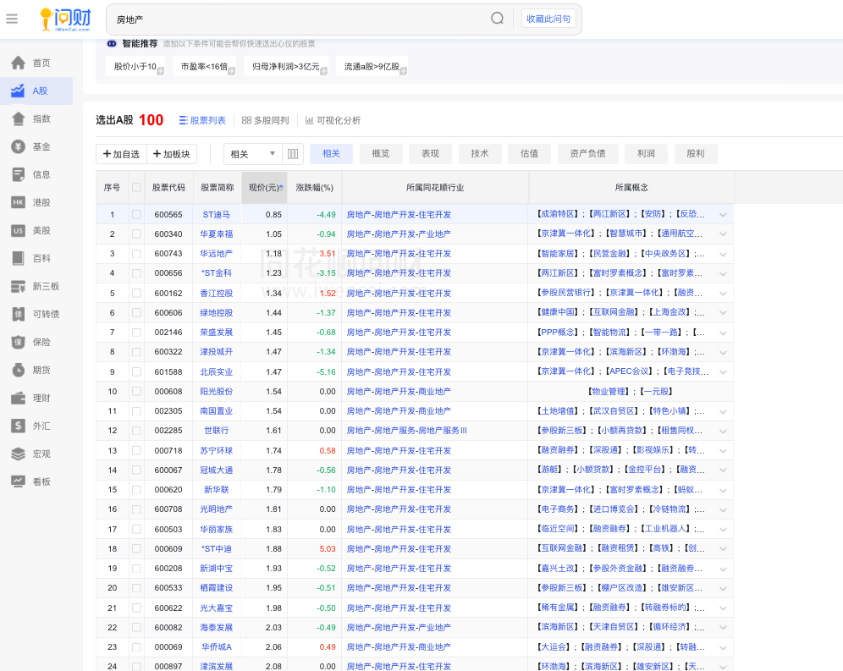Open the 美股 (US) market section
843x671 pixels.
[37, 230]
